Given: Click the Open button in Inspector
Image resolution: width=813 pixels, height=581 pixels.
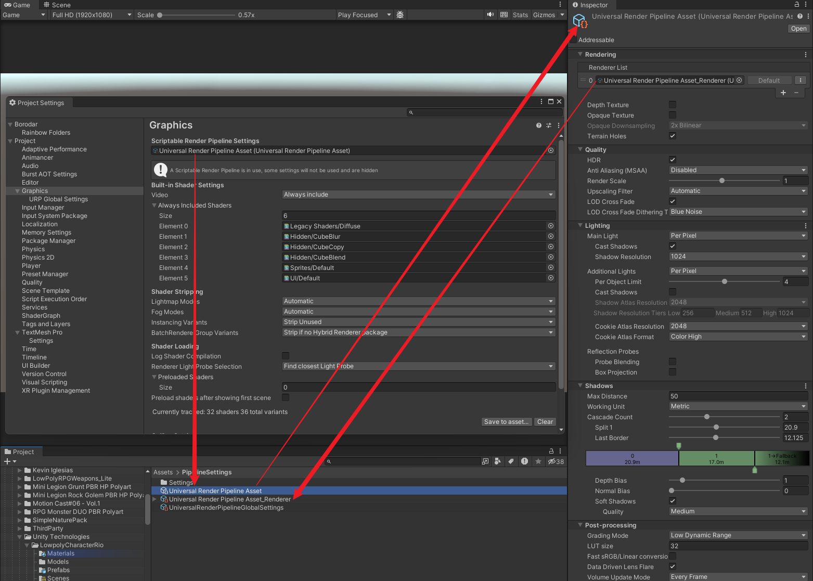Looking at the screenshot, I should point(798,29).
